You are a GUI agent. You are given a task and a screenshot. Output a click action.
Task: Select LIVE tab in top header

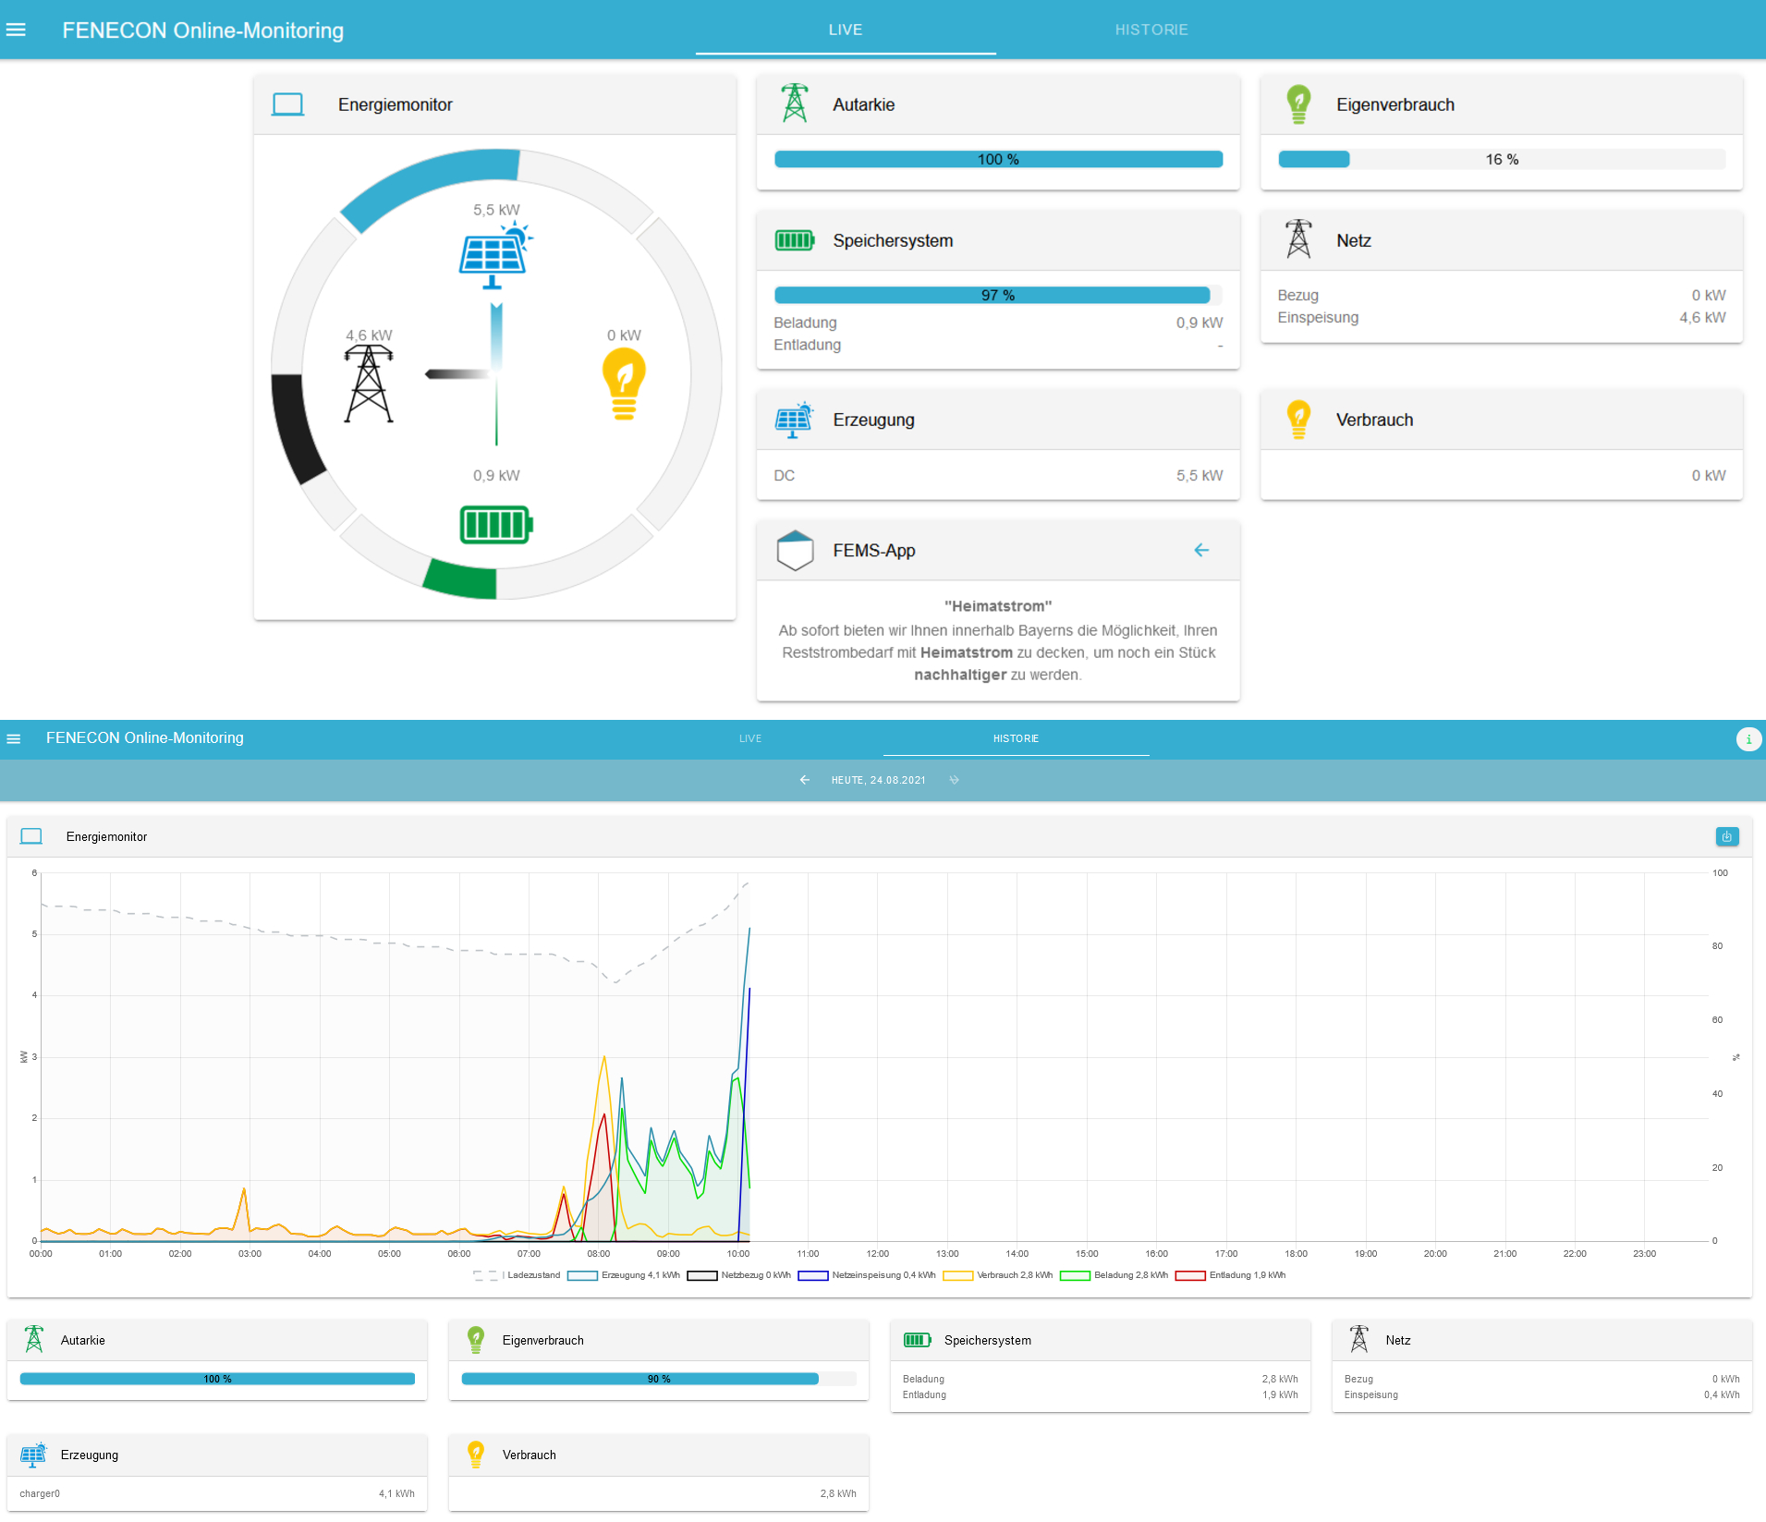point(846,30)
